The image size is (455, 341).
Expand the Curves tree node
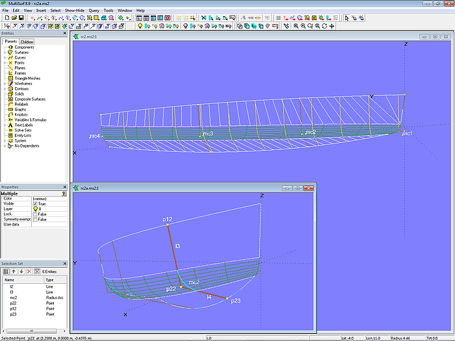point(5,58)
